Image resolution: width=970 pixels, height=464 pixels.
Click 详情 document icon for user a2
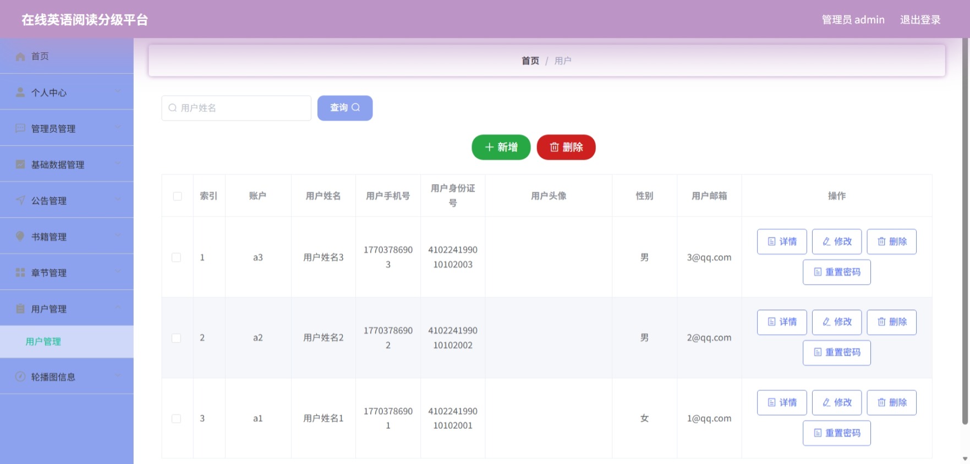(x=771, y=322)
